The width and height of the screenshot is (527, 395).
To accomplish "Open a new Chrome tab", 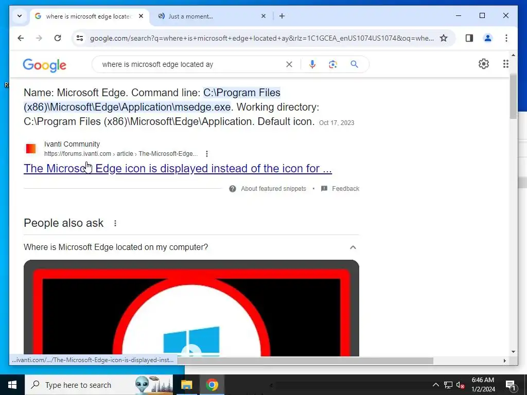I will [x=282, y=16].
